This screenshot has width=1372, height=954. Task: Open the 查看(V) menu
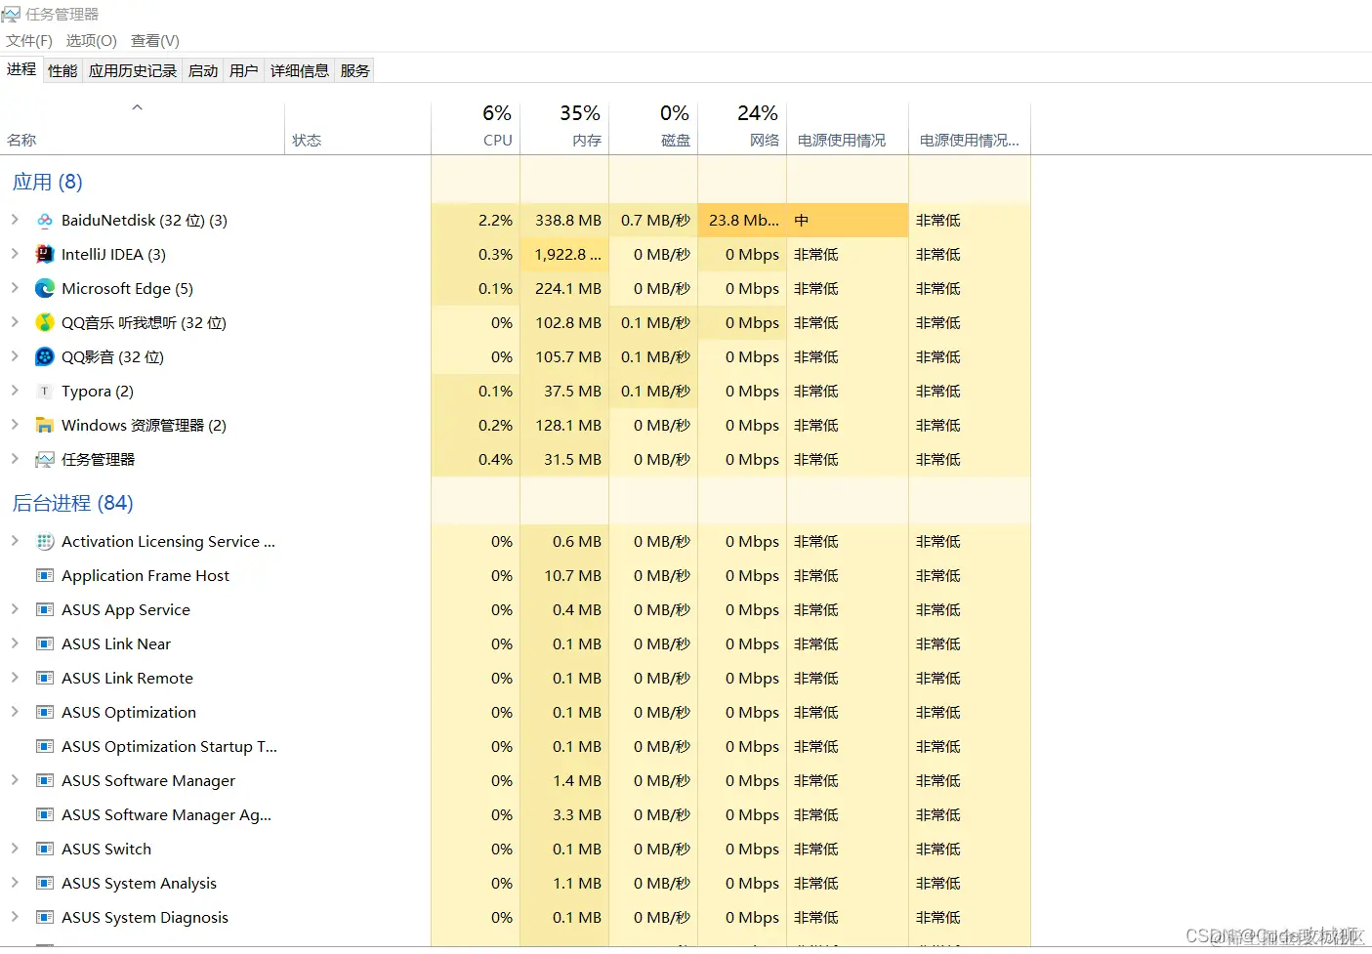point(155,41)
